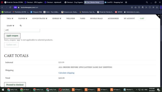Open the MR30G bookmark
162x92 pixels.
tap(119, 12)
